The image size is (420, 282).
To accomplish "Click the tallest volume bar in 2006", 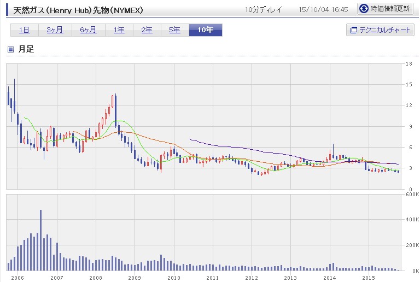I will pos(40,240).
